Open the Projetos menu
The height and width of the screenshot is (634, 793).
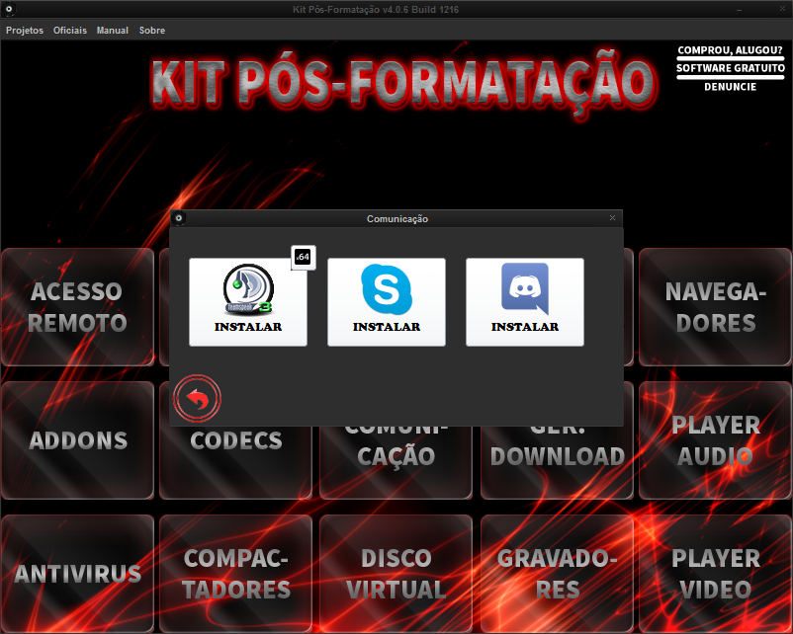pyautogui.click(x=25, y=31)
